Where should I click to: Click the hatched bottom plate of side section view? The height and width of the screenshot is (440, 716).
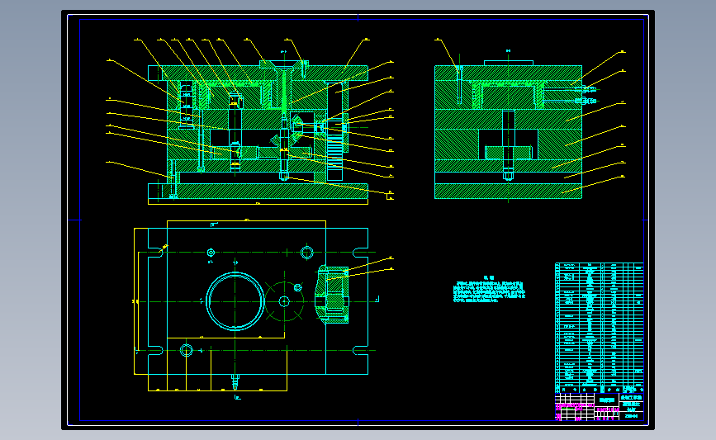tap(508, 191)
